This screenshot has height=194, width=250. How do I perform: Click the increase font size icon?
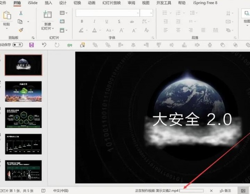click(x=122, y=30)
